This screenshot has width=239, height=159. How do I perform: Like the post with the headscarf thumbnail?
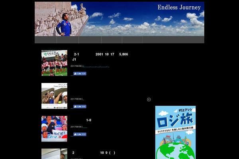[x=80, y=107]
